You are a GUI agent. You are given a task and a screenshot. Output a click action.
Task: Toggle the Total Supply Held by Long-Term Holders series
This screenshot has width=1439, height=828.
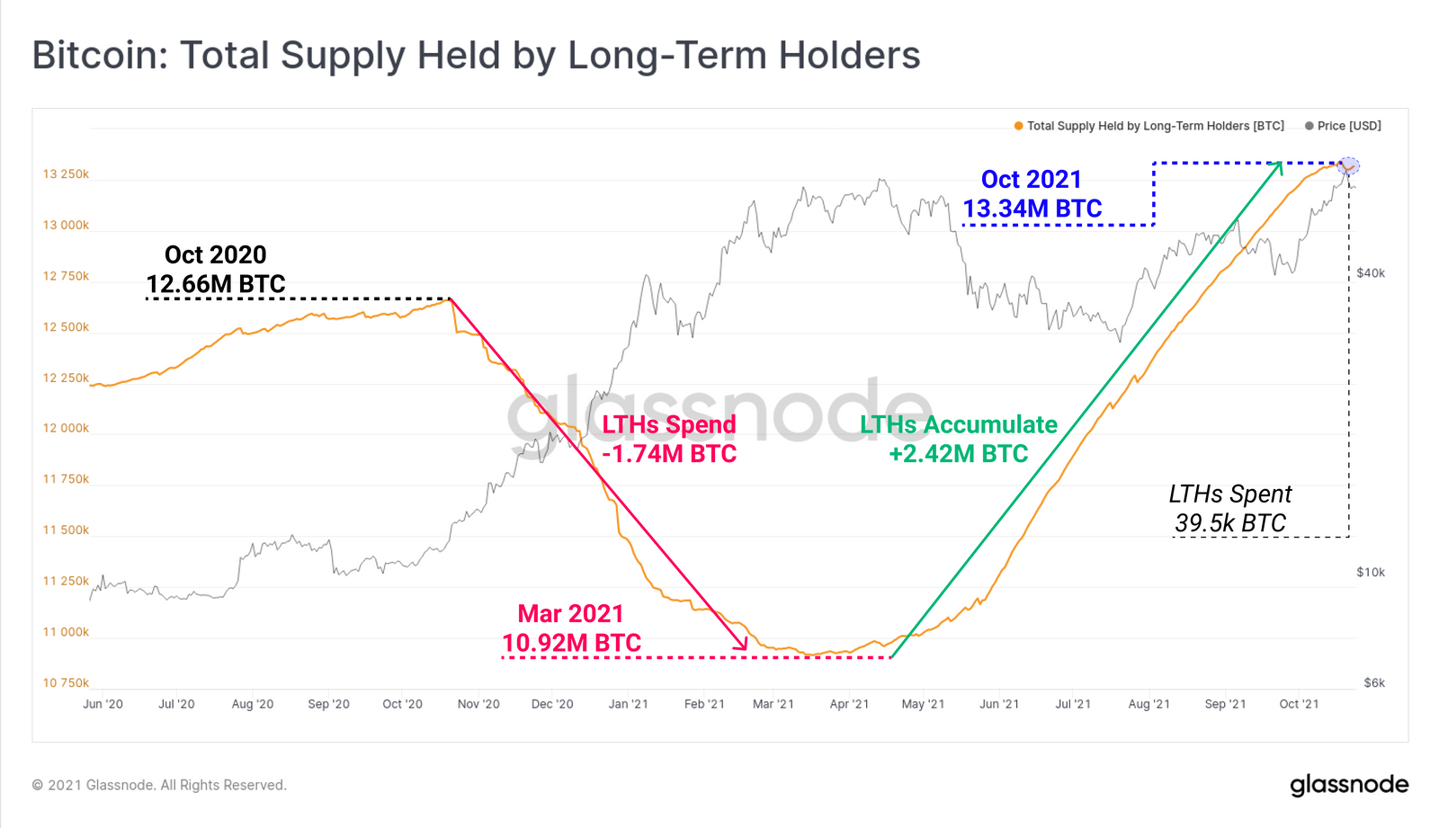click(1155, 126)
